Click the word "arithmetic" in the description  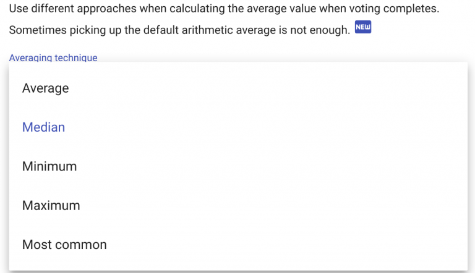210,30
